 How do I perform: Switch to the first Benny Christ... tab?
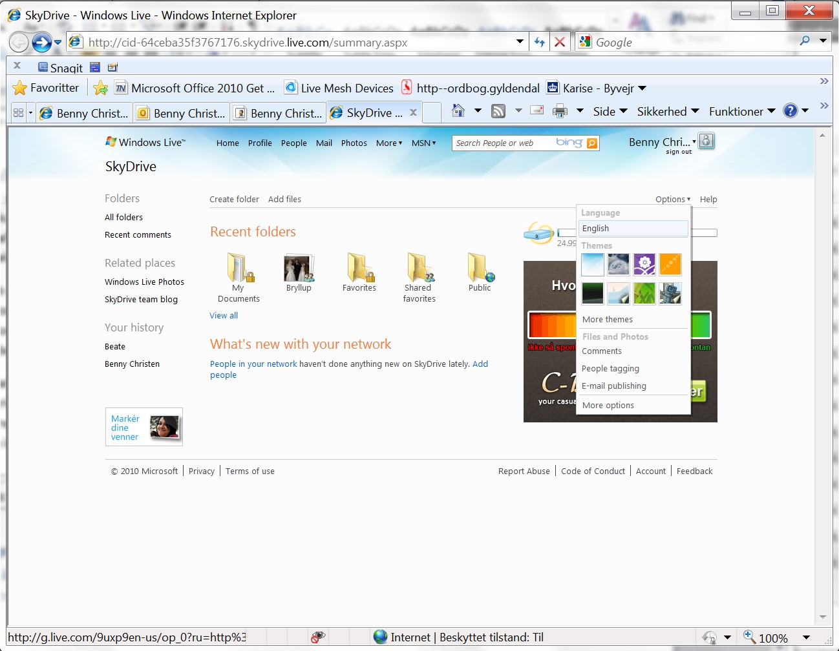[84, 113]
